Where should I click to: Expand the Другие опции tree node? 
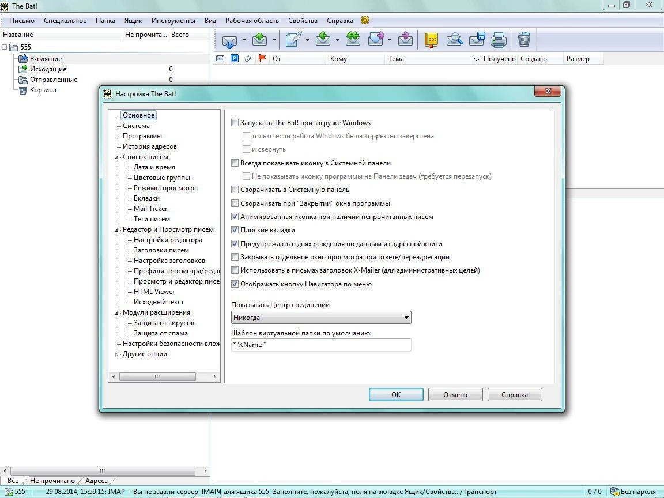[117, 354]
